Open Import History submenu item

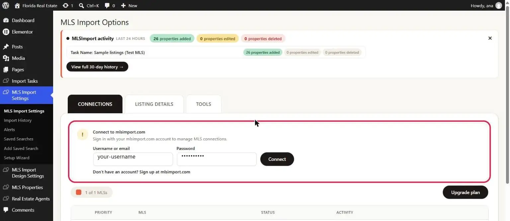[18, 120]
